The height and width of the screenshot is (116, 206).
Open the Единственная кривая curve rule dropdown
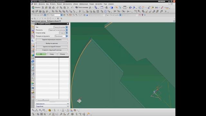coord(114,15)
